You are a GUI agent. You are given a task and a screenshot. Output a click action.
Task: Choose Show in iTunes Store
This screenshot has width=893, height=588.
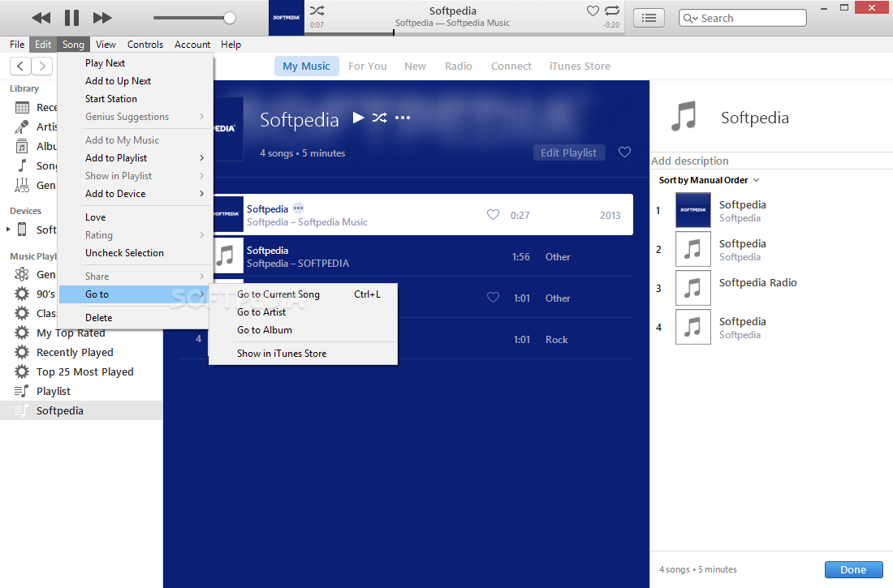pos(303,354)
